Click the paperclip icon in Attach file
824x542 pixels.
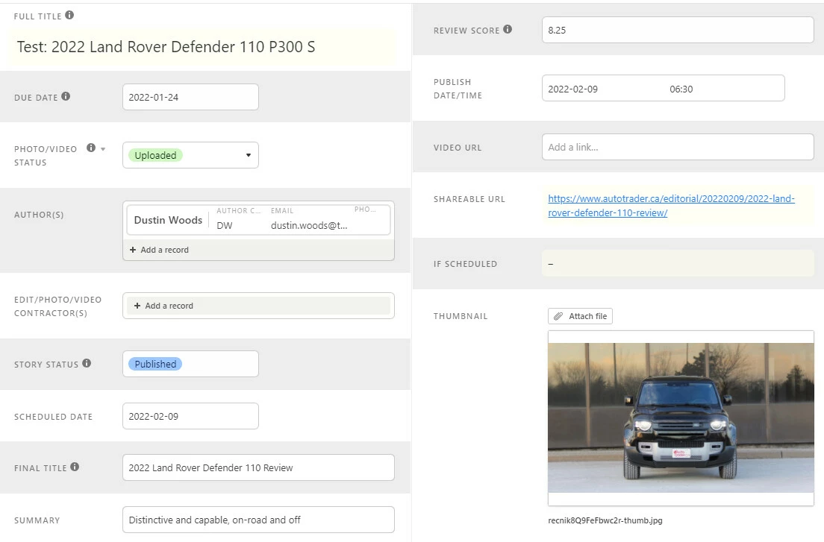558,316
